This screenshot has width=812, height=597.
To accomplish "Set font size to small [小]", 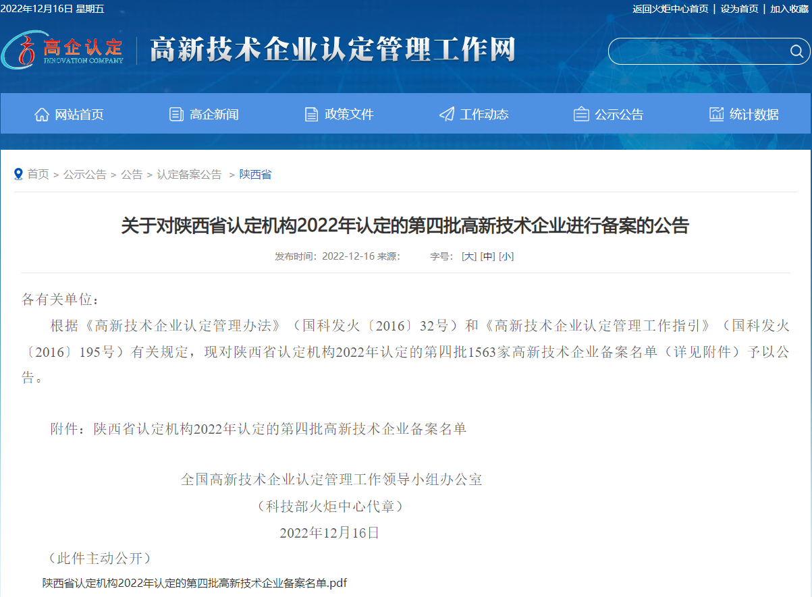I will pos(506,256).
